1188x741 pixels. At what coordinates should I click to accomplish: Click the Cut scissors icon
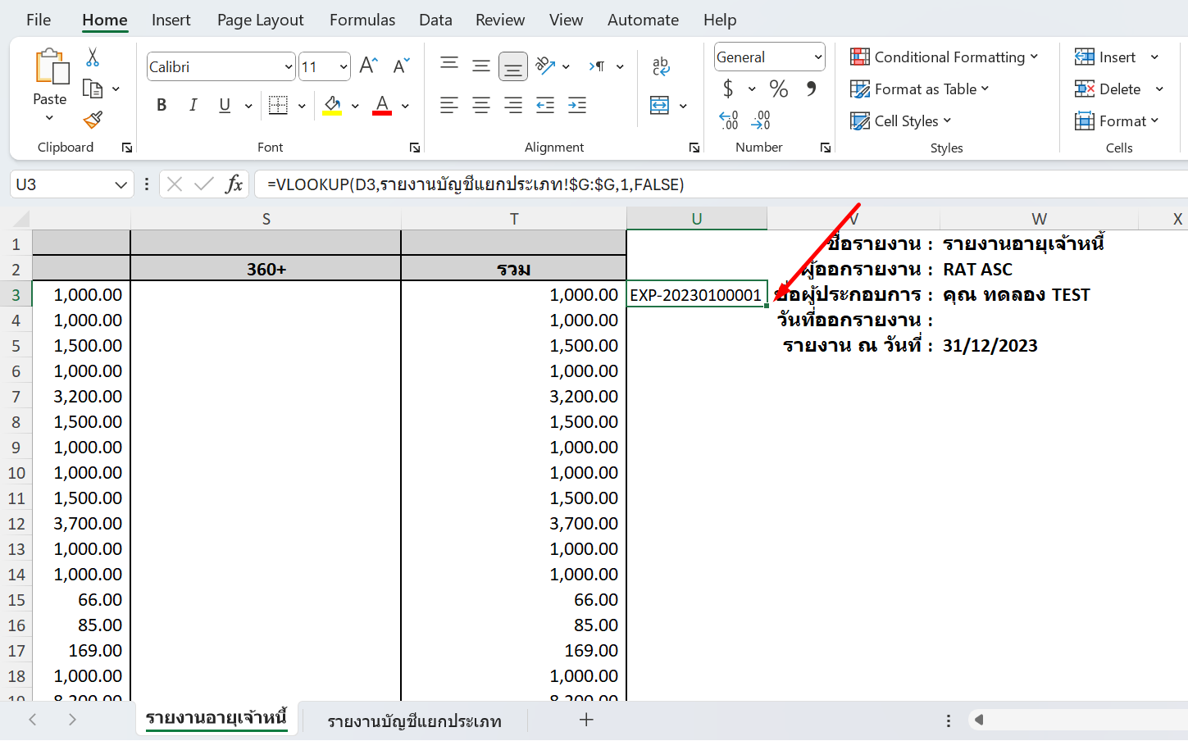tap(93, 57)
